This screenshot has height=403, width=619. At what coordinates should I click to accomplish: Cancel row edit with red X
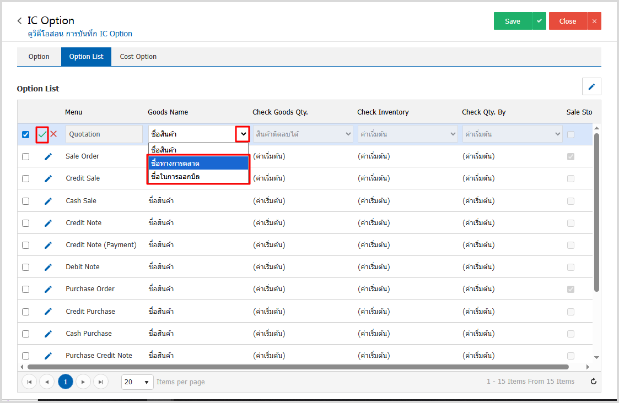pyautogui.click(x=53, y=134)
